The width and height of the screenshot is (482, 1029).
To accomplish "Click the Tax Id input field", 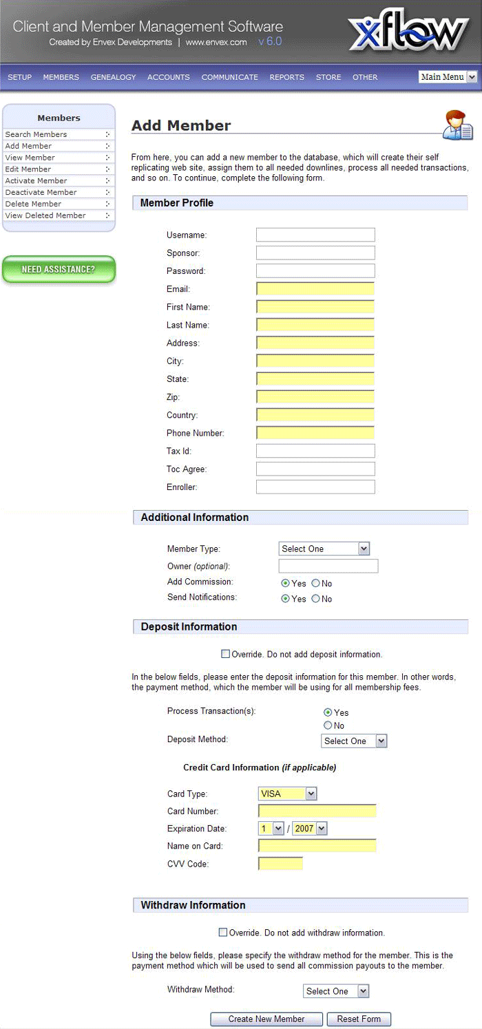I will pyautogui.click(x=315, y=451).
